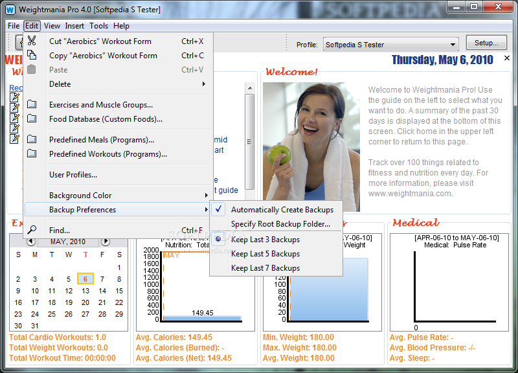Click the folder icon beside Food Database
The image size is (518, 373).
(x=32, y=119)
